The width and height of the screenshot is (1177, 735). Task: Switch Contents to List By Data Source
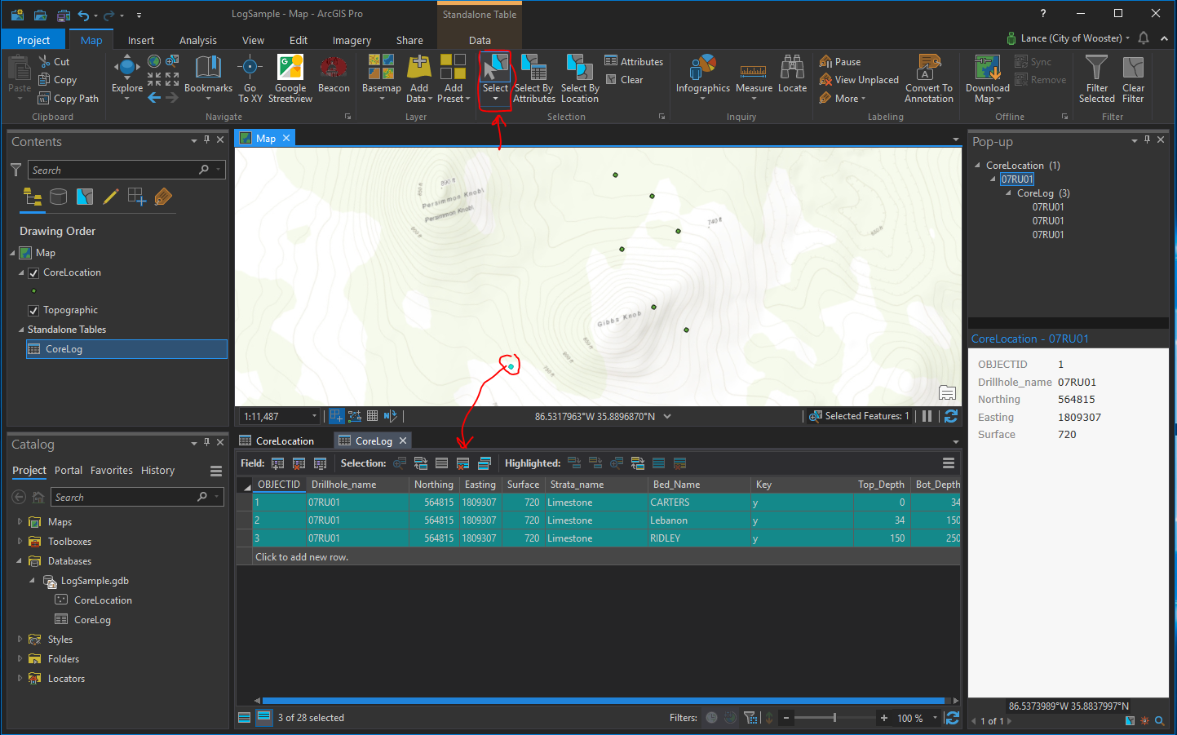pyautogui.click(x=58, y=197)
